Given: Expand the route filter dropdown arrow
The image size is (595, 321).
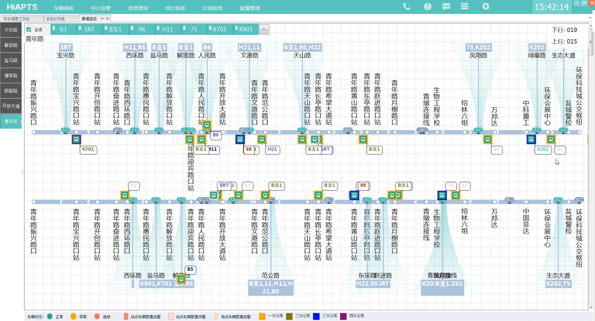Looking at the screenshot, I should coord(264,29).
